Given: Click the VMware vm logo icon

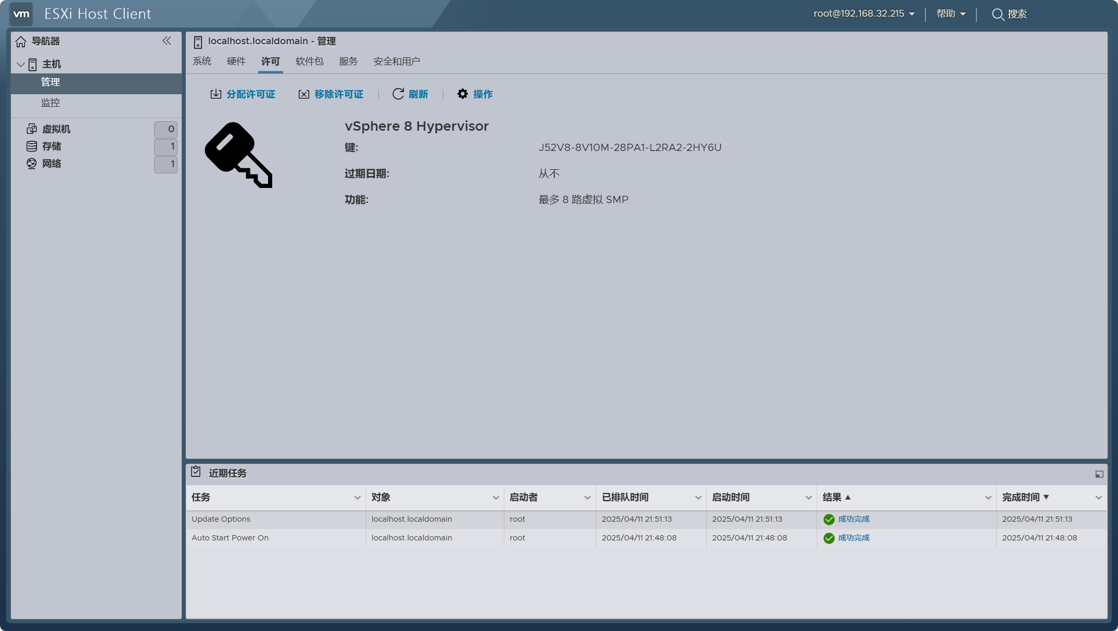Looking at the screenshot, I should coord(21,14).
